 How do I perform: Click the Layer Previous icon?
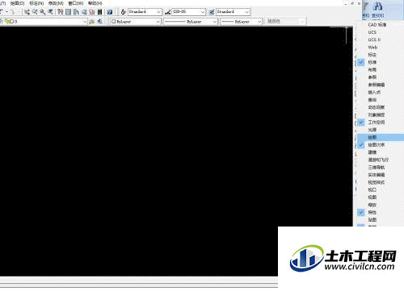pos(100,22)
